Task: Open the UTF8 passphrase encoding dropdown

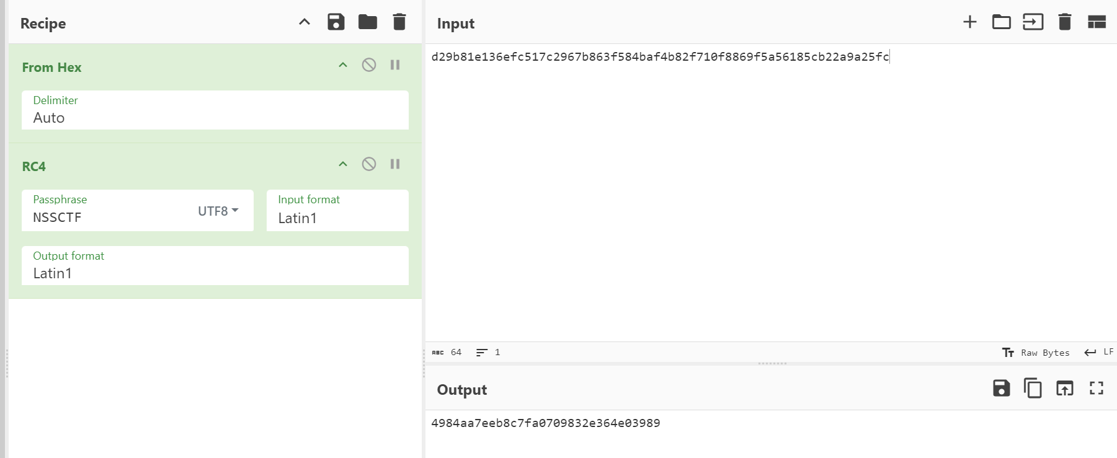Action: click(x=218, y=211)
